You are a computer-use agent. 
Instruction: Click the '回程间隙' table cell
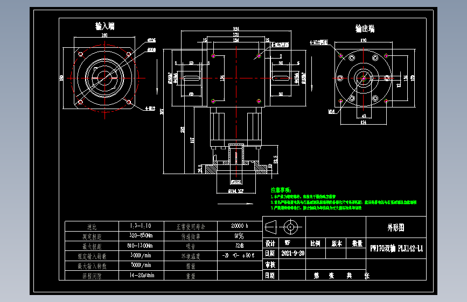tap(92, 276)
